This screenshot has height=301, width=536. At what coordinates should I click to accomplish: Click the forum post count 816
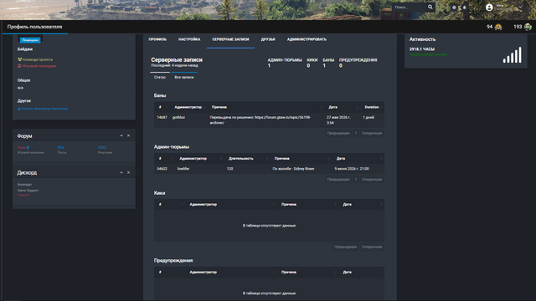pos(60,147)
